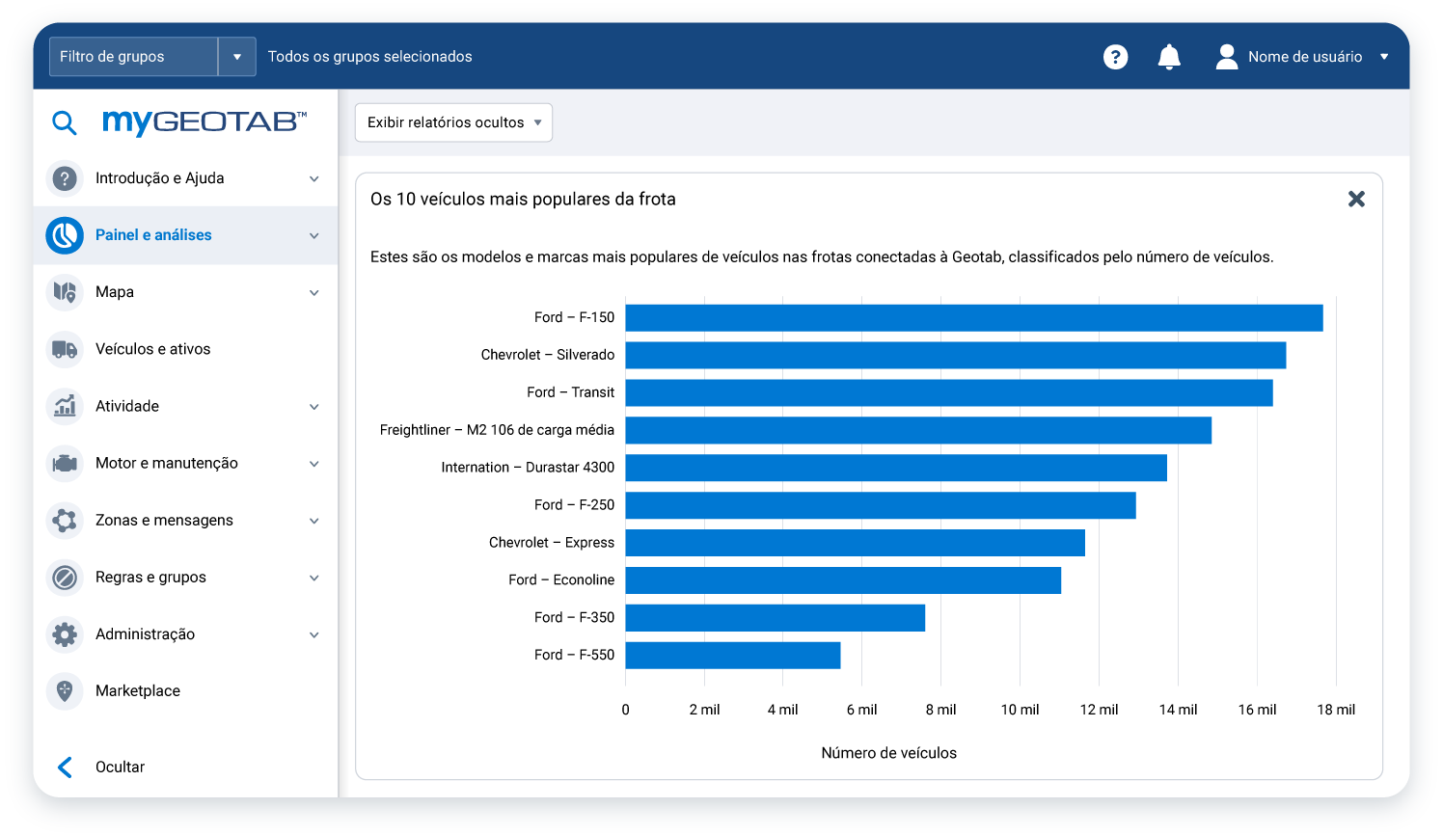Open the Nome de usuário dropdown arrow
The image size is (1443, 835).
(x=1384, y=57)
